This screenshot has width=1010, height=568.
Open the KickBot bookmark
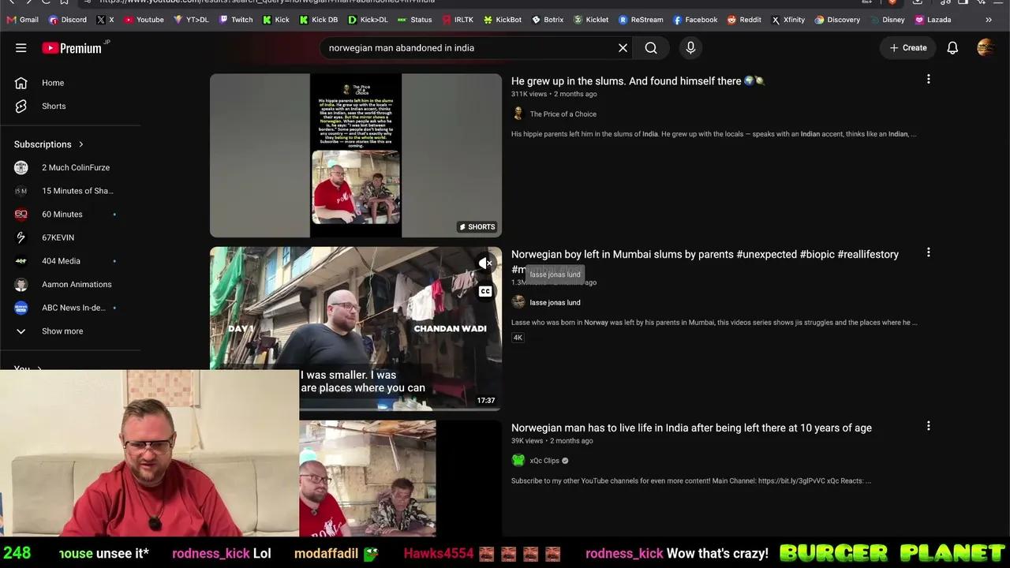click(x=503, y=20)
